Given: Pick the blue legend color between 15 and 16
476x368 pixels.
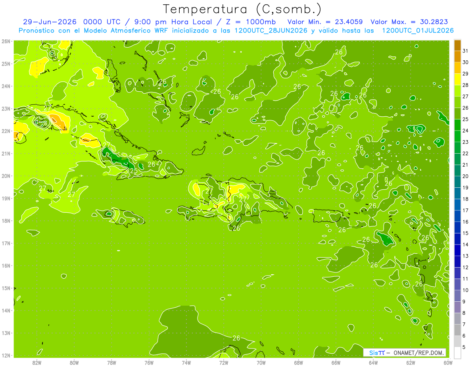Looking at the screenshot, I should pyautogui.click(x=457, y=227).
